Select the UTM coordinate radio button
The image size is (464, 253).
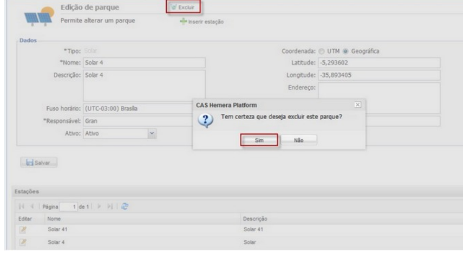(323, 51)
